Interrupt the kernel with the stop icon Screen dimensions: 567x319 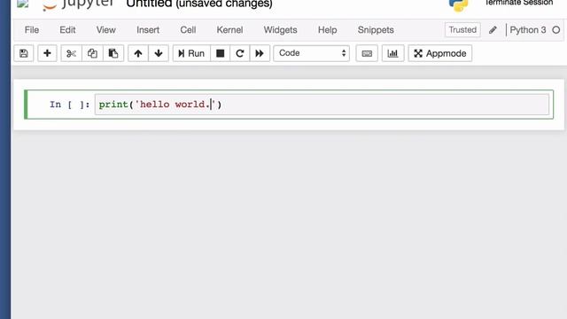coord(221,53)
